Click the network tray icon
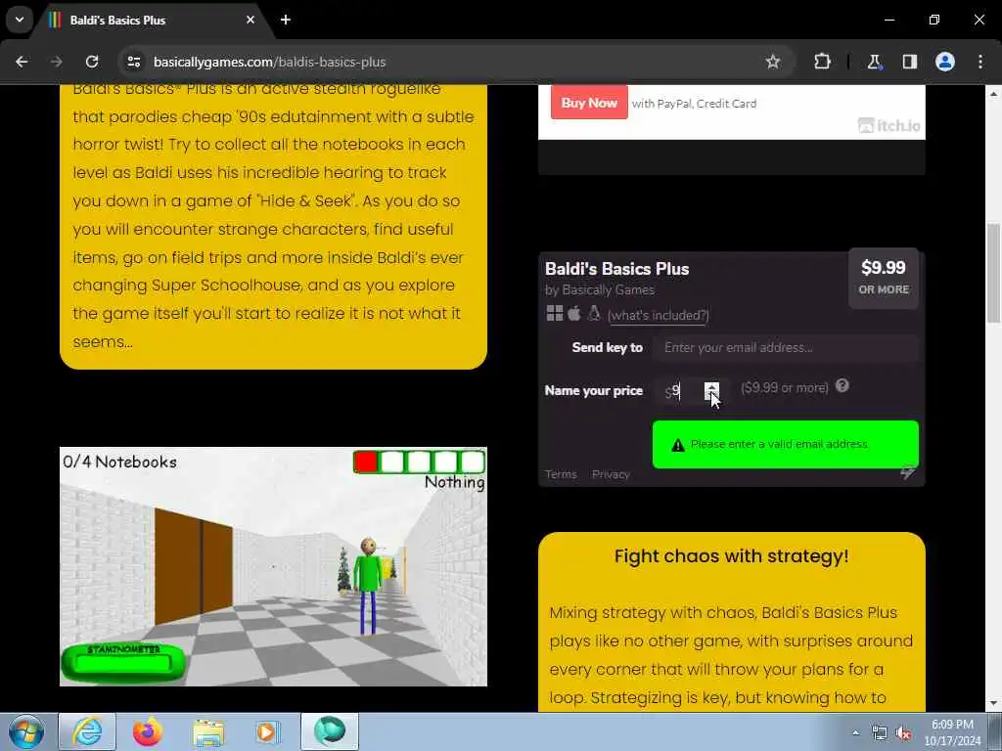 [x=880, y=733]
